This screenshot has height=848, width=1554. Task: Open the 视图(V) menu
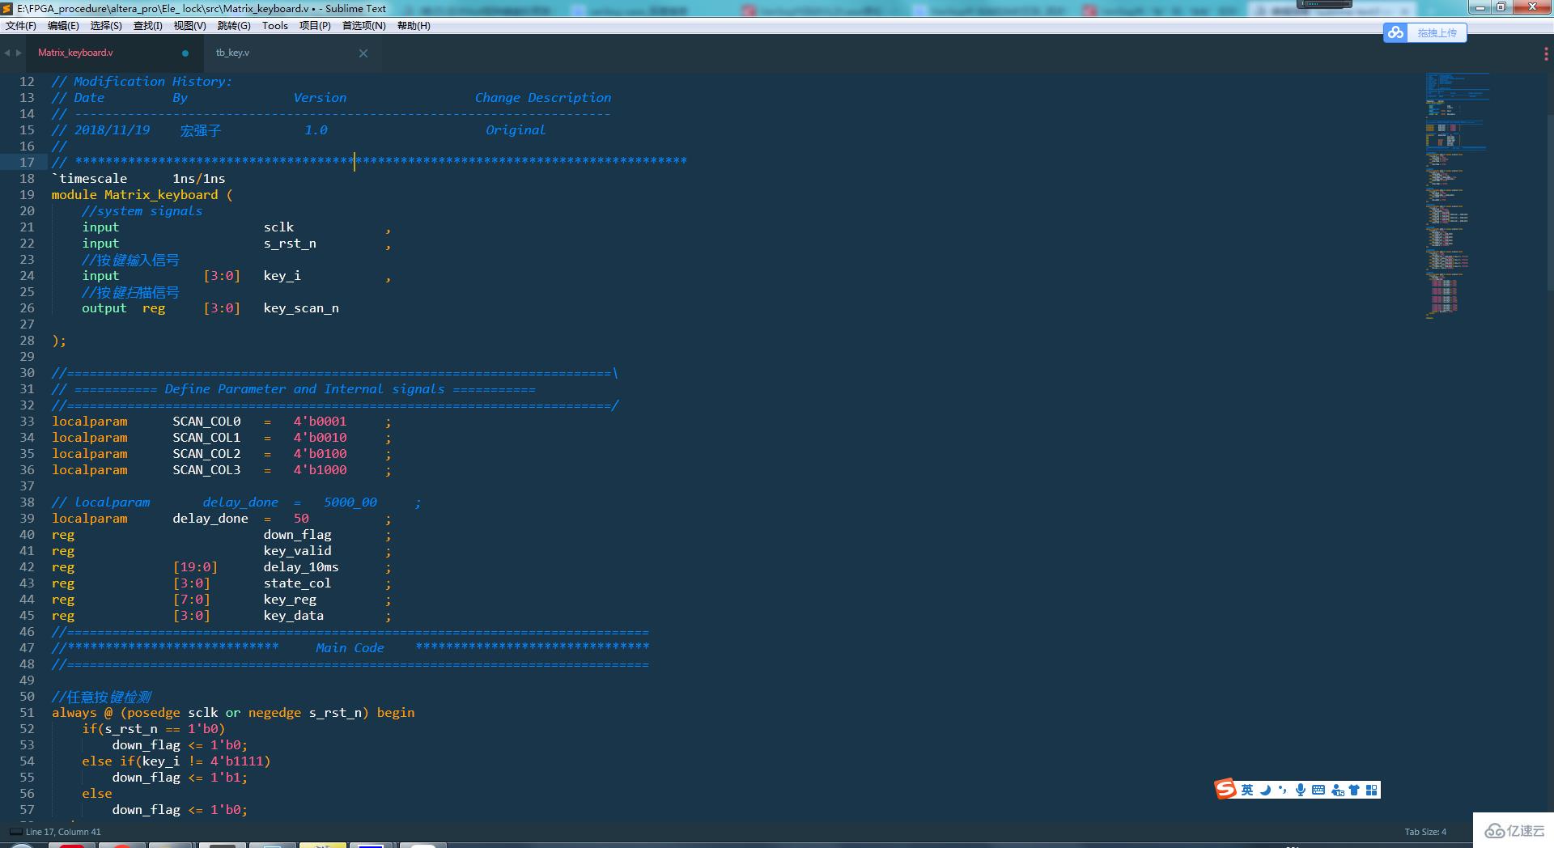(x=189, y=25)
